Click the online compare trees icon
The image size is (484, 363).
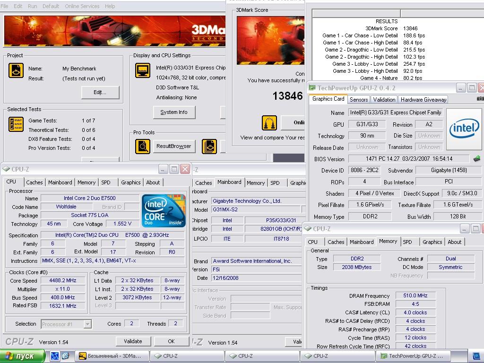tap(269, 123)
